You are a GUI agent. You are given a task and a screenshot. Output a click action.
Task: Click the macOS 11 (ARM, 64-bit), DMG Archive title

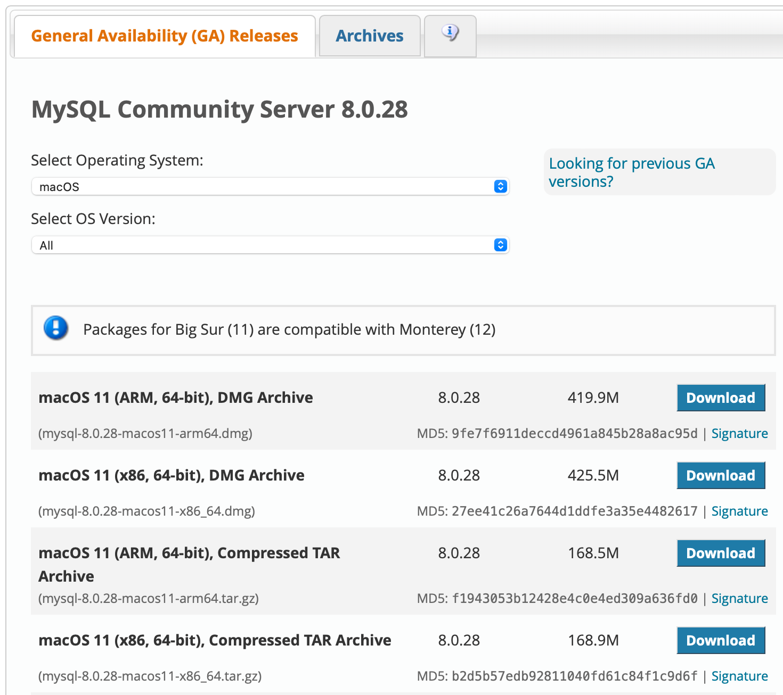176,398
